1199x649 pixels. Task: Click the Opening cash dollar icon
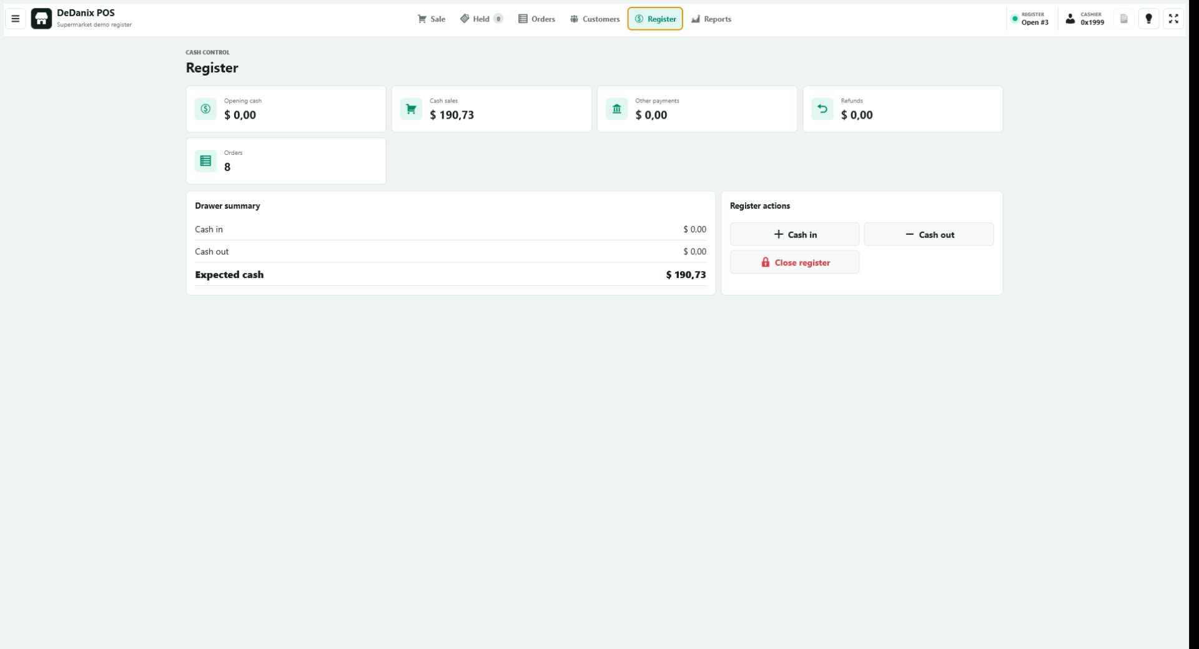pos(205,109)
